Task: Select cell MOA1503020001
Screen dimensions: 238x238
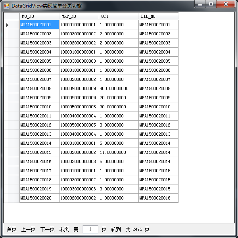Action: point(39,25)
